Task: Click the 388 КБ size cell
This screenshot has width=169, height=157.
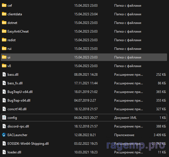Action: (161, 126)
